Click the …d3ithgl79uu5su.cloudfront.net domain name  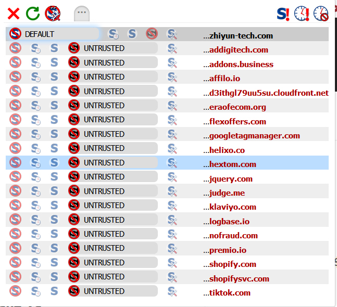pos(266,93)
